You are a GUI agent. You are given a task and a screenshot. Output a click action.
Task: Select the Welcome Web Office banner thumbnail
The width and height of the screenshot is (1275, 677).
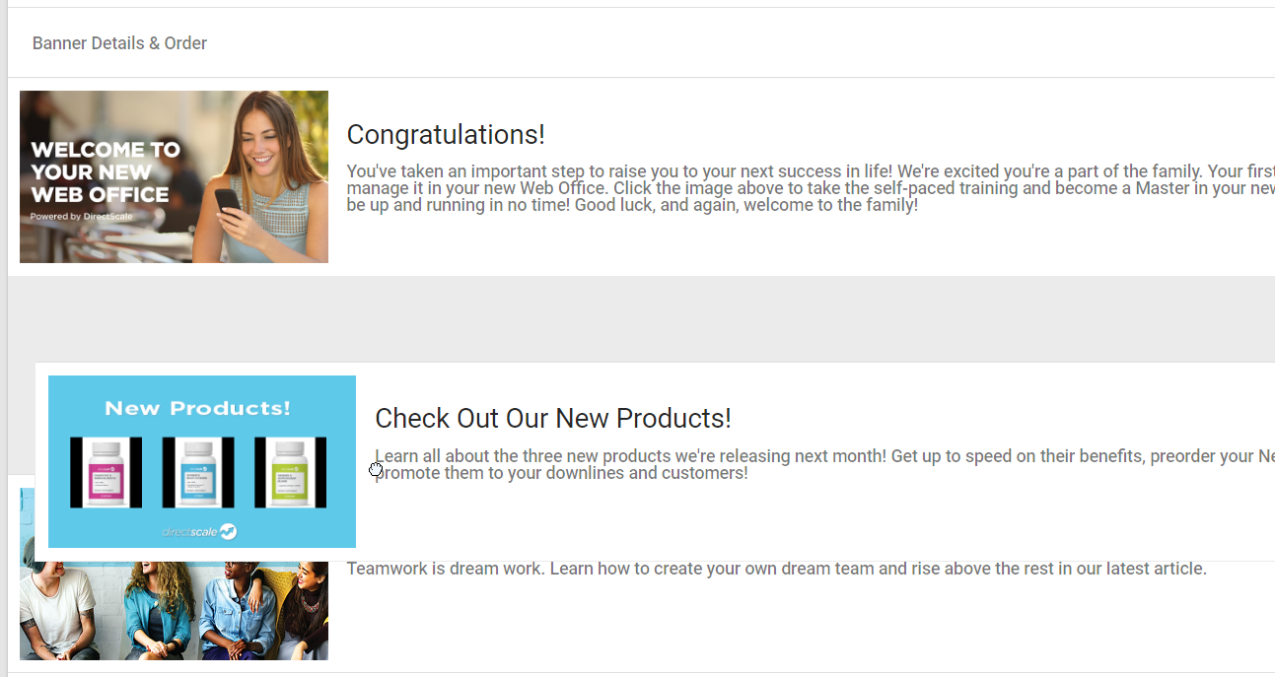tap(174, 176)
